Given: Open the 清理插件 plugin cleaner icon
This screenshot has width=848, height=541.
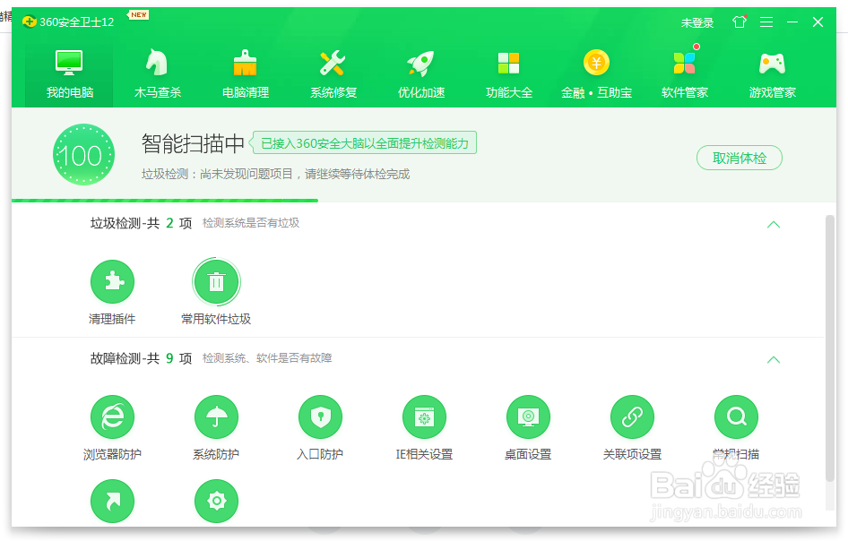Looking at the screenshot, I should tap(112, 280).
